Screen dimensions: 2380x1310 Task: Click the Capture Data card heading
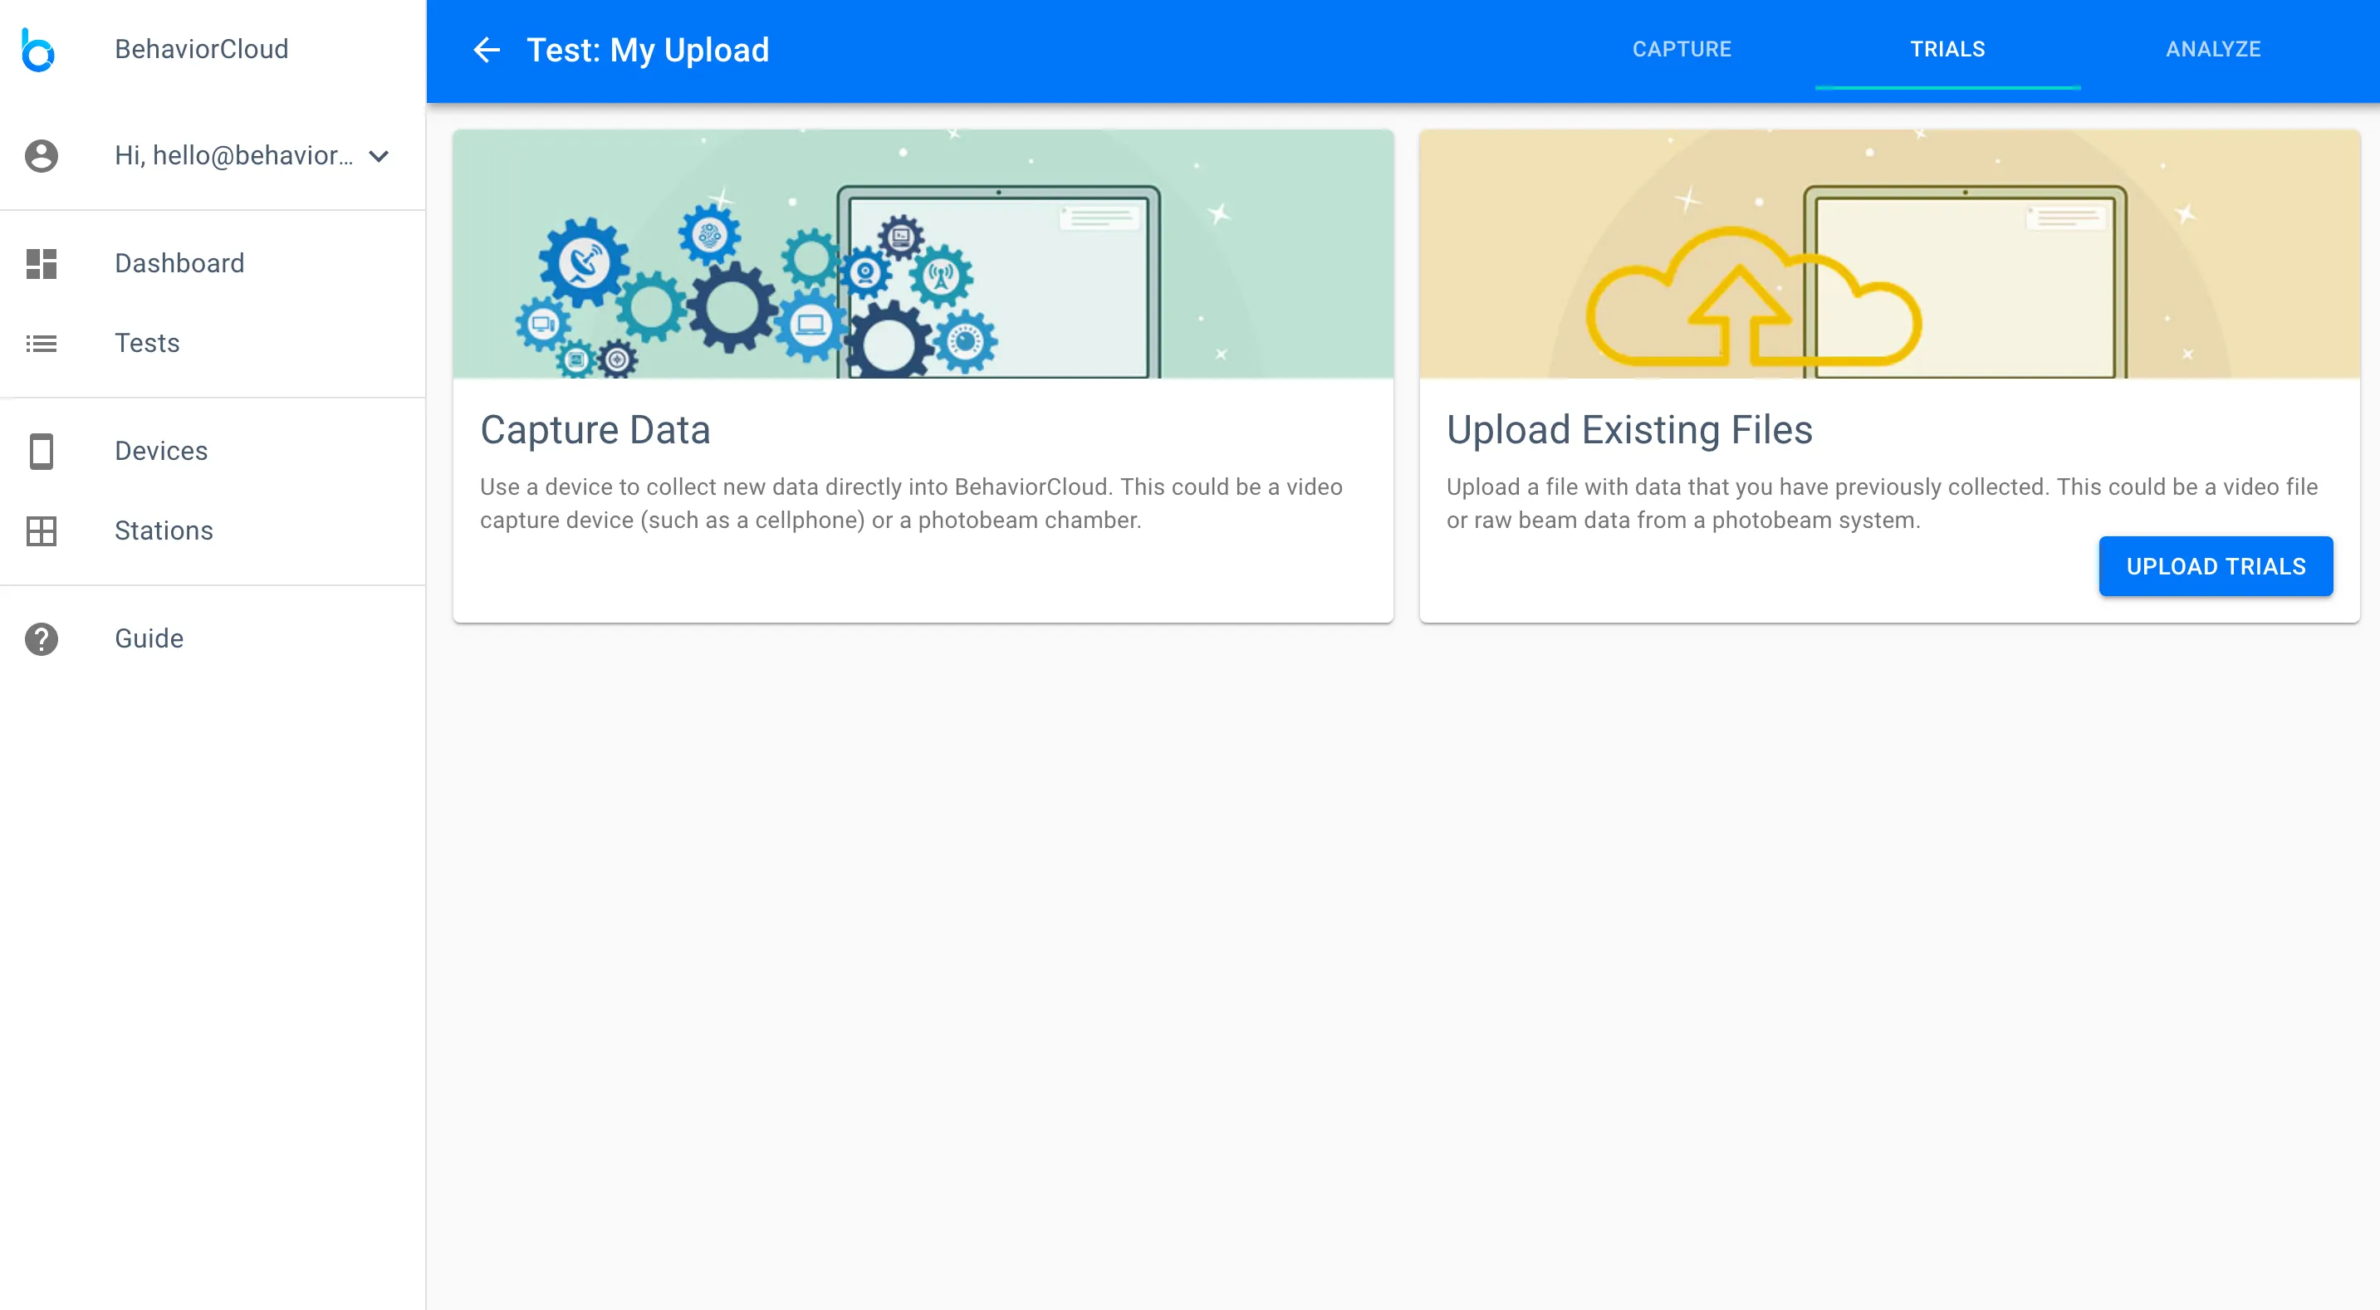pyautogui.click(x=595, y=431)
